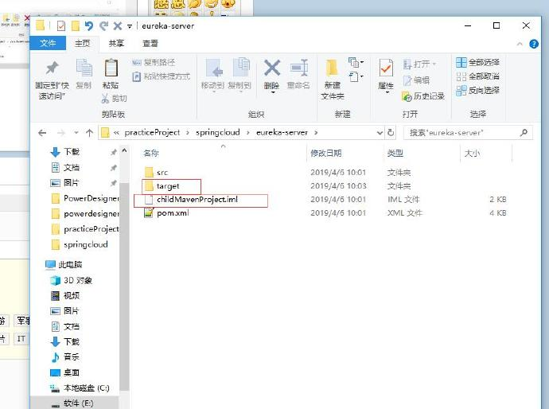Click the Delete (删除) X icon
Screen dimensions: 549x409
coord(272,68)
